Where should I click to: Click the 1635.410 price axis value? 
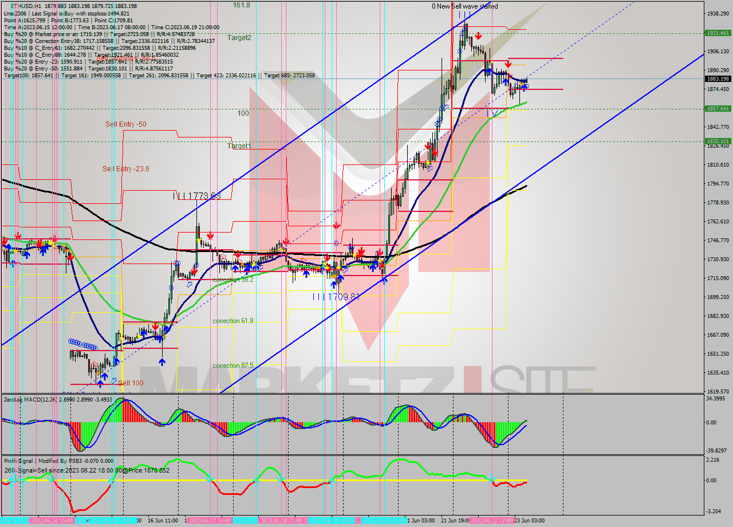pyautogui.click(x=718, y=373)
